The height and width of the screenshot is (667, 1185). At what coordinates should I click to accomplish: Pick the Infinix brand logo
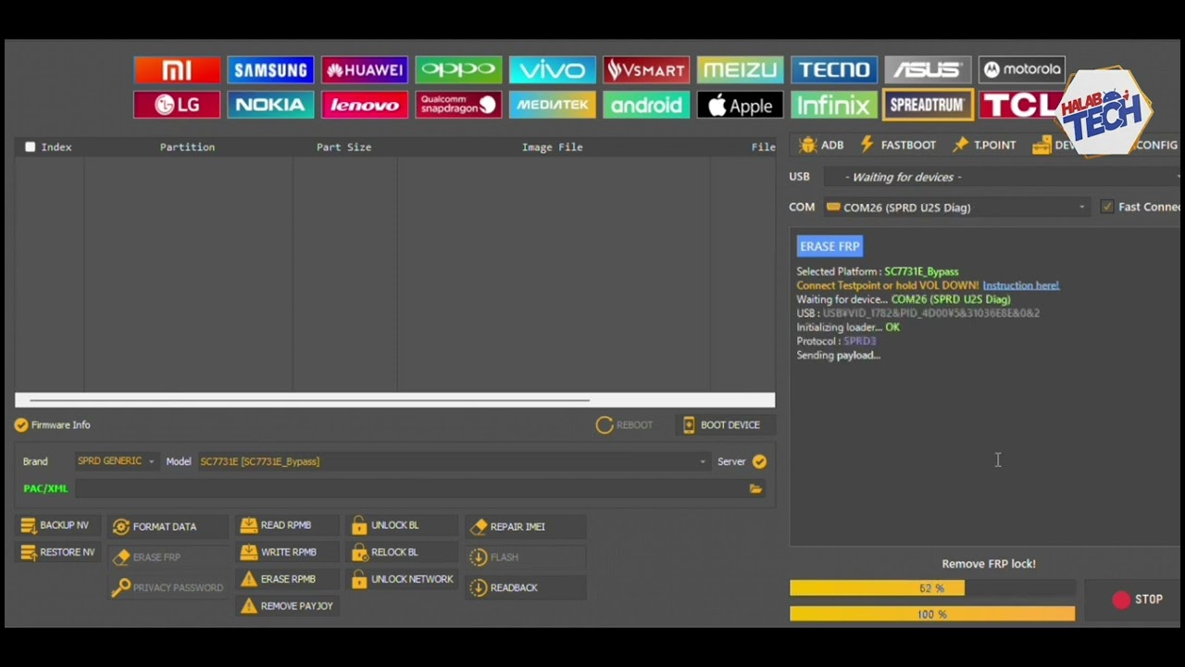click(x=834, y=105)
